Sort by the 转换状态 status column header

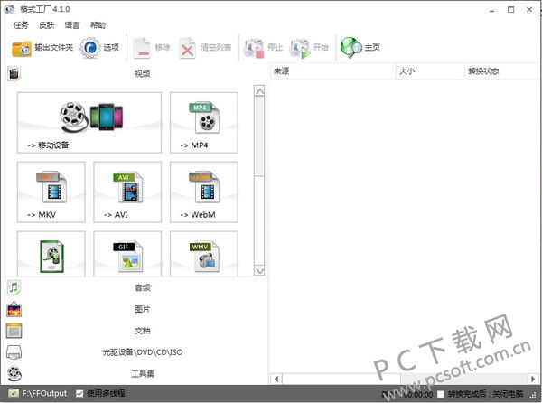(x=502, y=71)
